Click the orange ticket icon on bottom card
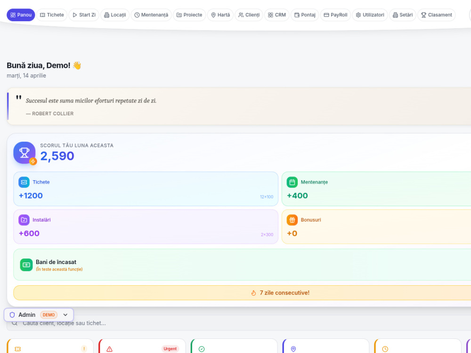 pos(18,349)
